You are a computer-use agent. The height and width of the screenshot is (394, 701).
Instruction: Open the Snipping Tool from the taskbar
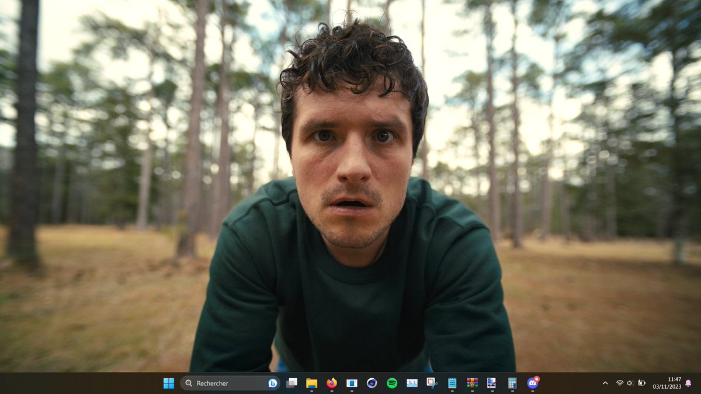(432, 383)
